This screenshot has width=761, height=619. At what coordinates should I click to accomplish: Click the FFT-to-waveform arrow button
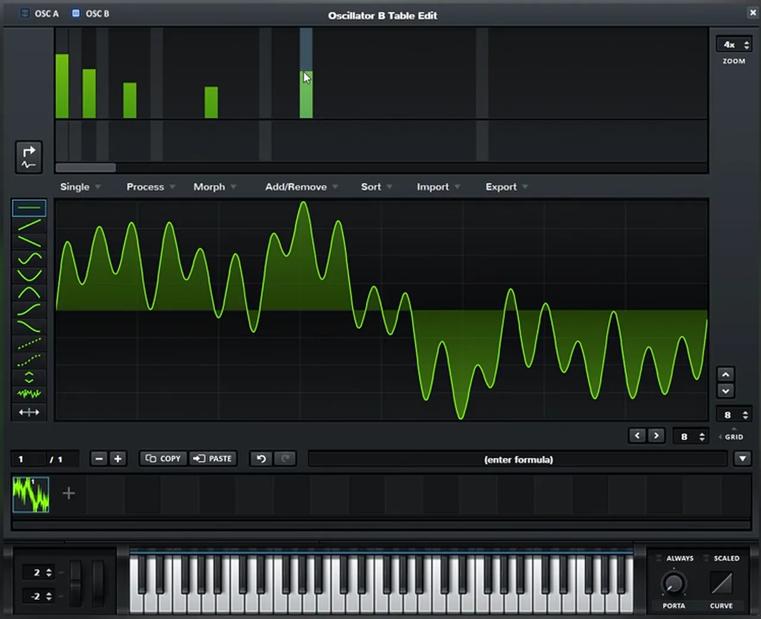coord(29,157)
